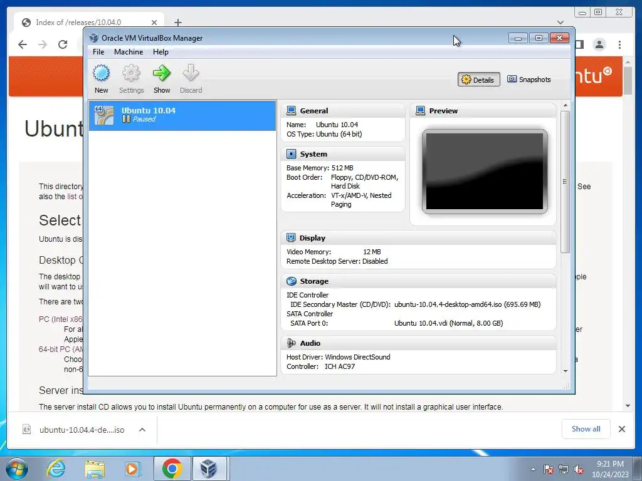Open Chrome's profile avatar icon
The width and height of the screenshot is (642, 481).
(599, 44)
